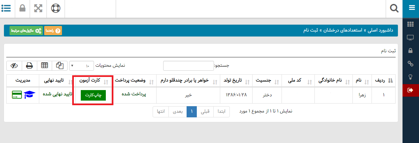Screen dimensions: 419x143
Task: Go to بعدی next page
Action: 178,111
